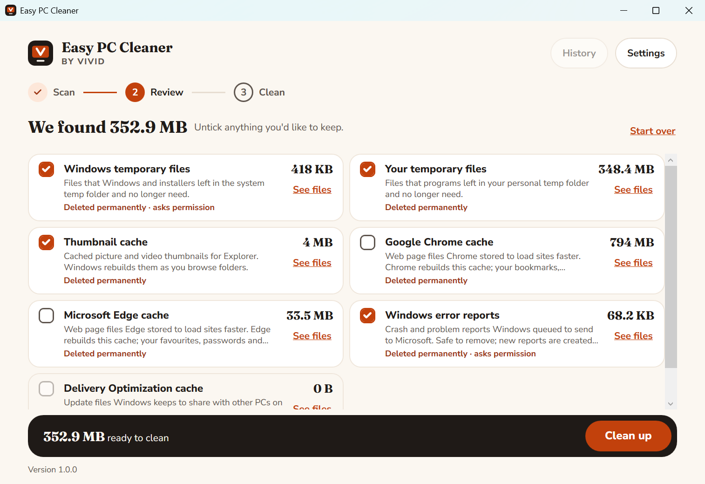Click the Scan step label

tap(64, 92)
